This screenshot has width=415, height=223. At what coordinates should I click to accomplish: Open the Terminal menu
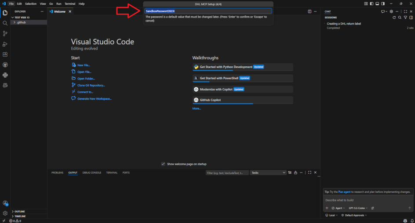[x=70, y=4]
